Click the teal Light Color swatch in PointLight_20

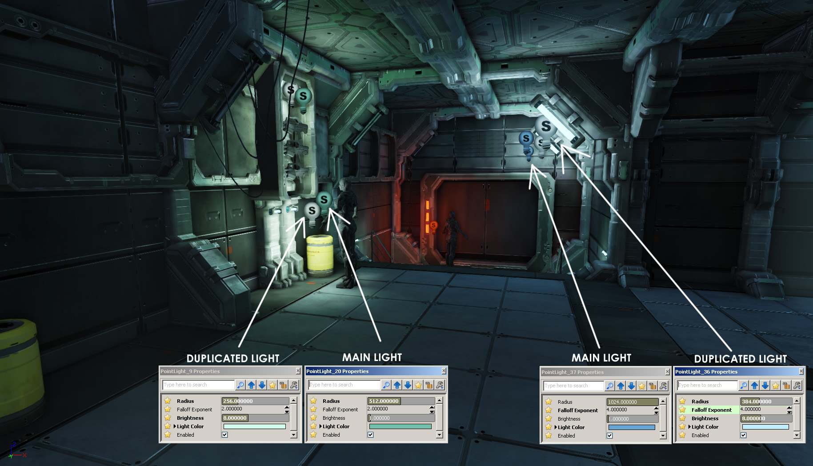(x=400, y=426)
